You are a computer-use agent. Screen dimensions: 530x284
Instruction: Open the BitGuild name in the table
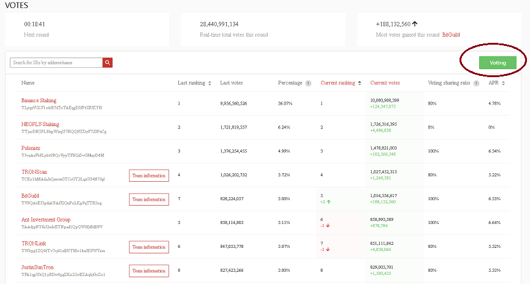click(30, 195)
